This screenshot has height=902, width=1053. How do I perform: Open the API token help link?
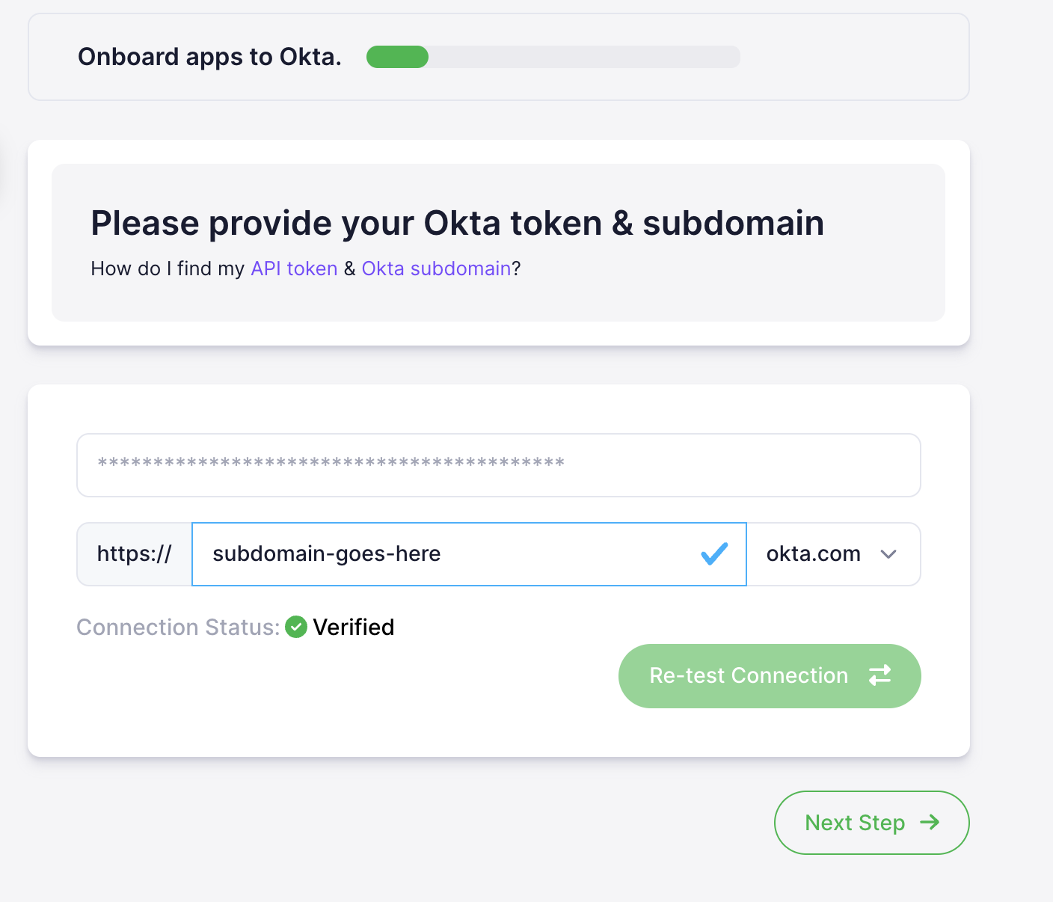(x=294, y=269)
